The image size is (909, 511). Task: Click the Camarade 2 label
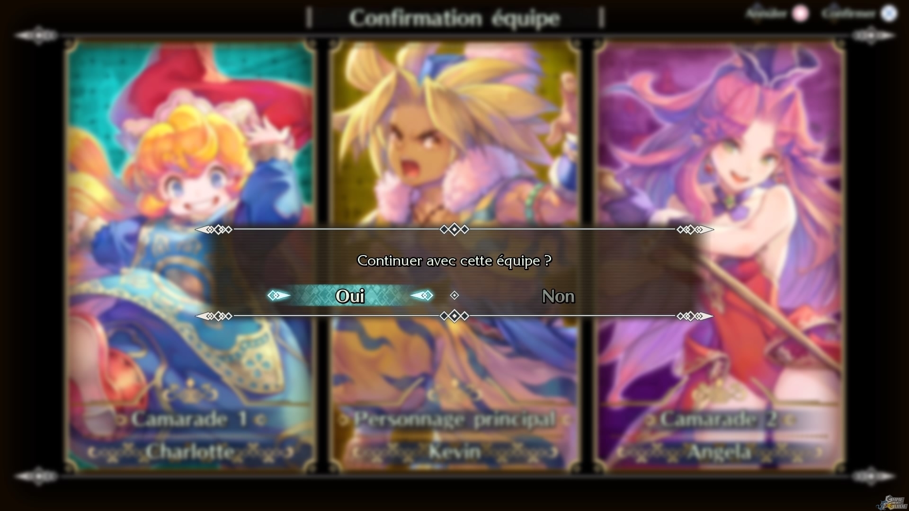[x=719, y=419]
